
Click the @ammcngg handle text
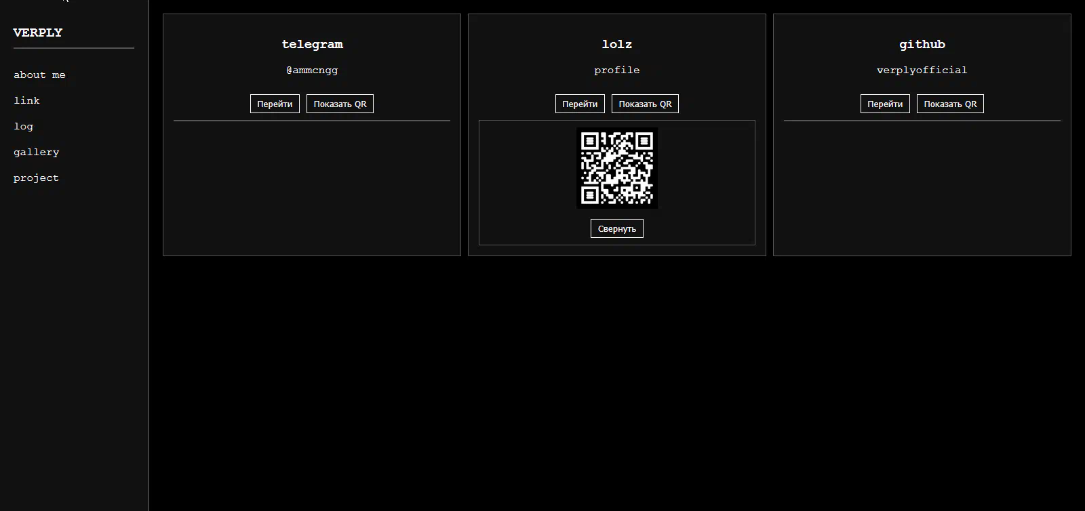pos(312,70)
